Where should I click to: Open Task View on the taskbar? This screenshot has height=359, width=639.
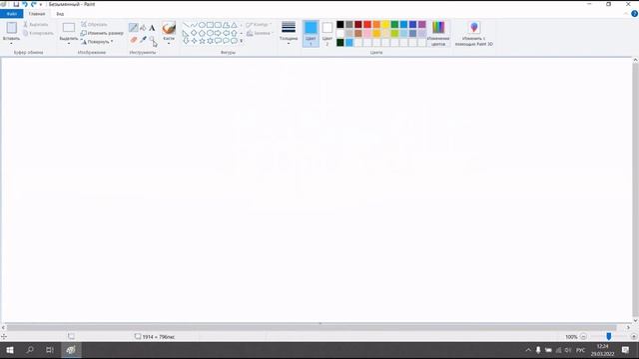[50, 350]
